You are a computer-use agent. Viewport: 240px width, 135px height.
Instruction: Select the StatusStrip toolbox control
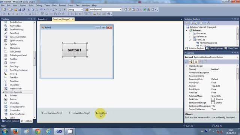pos(15,48)
